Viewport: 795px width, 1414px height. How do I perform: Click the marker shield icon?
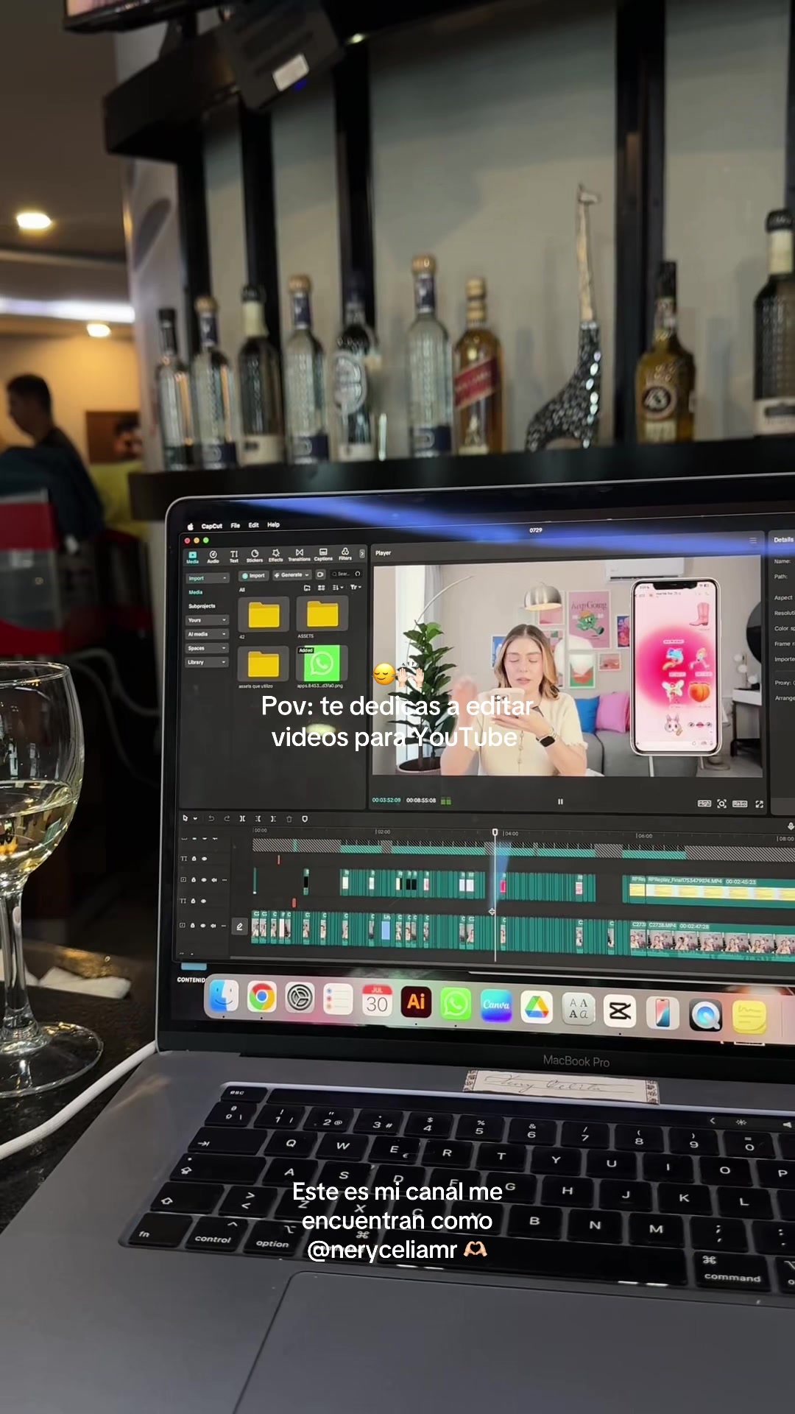coord(305,818)
